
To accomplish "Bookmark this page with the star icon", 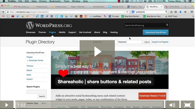I will [x=171, y=12].
